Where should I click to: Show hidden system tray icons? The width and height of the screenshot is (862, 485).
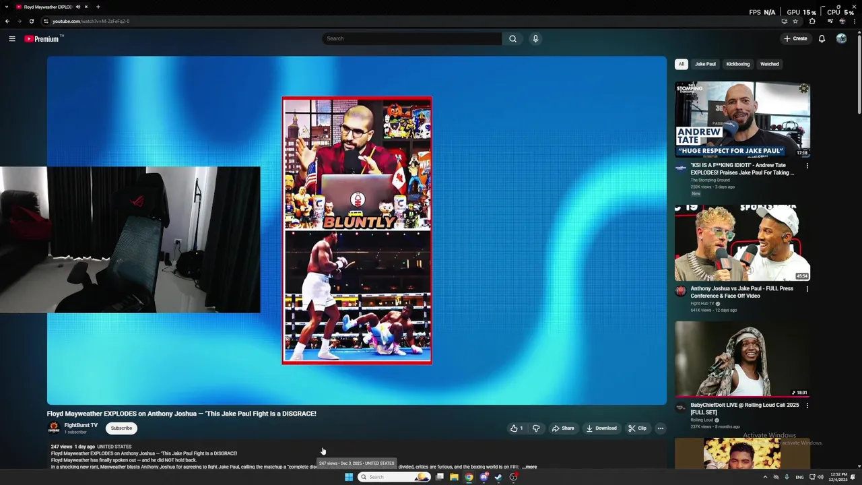(x=765, y=477)
